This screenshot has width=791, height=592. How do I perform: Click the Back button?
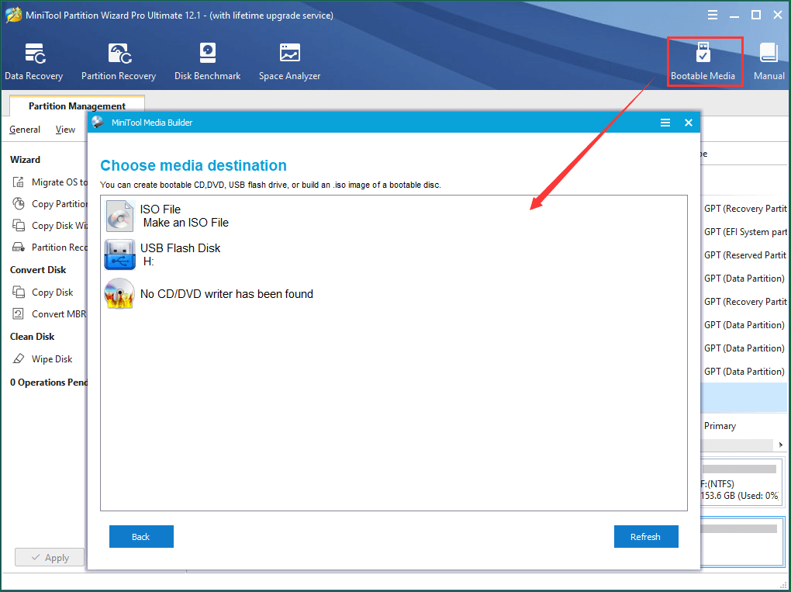click(x=141, y=536)
